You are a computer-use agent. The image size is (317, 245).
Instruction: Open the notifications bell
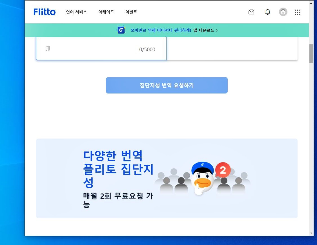[267, 12]
